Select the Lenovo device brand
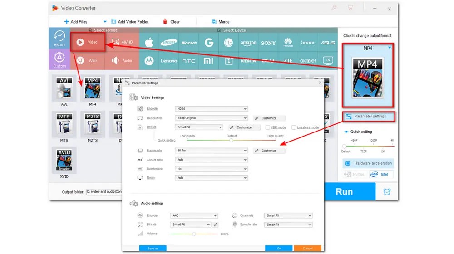This screenshot has width=454, height=254. pos(169,61)
